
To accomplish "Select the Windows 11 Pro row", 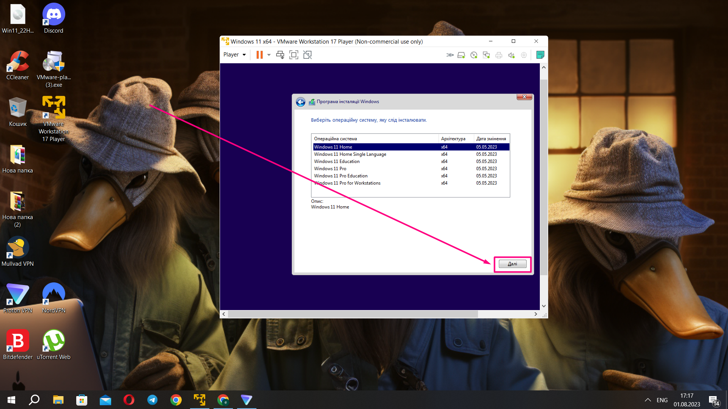I will tap(411, 169).
